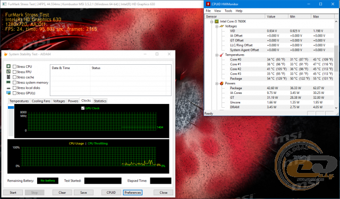The image size is (340, 199).
Task: Switch to the Powers tab in AIDA64
Action: tap(73, 101)
